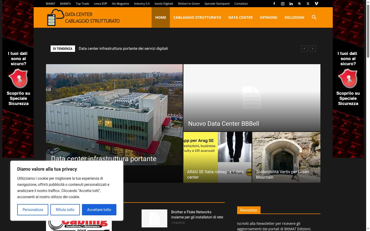Open the Instagram social icon
The height and width of the screenshot is (231, 370).
[283, 4]
